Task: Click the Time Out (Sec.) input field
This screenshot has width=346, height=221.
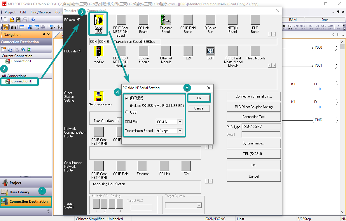Action: pyautogui.click(x=119, y=120)
